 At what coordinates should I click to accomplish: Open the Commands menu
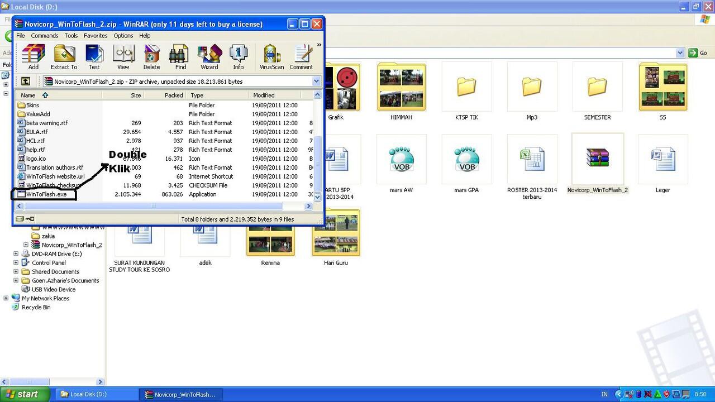coord(45,36)
